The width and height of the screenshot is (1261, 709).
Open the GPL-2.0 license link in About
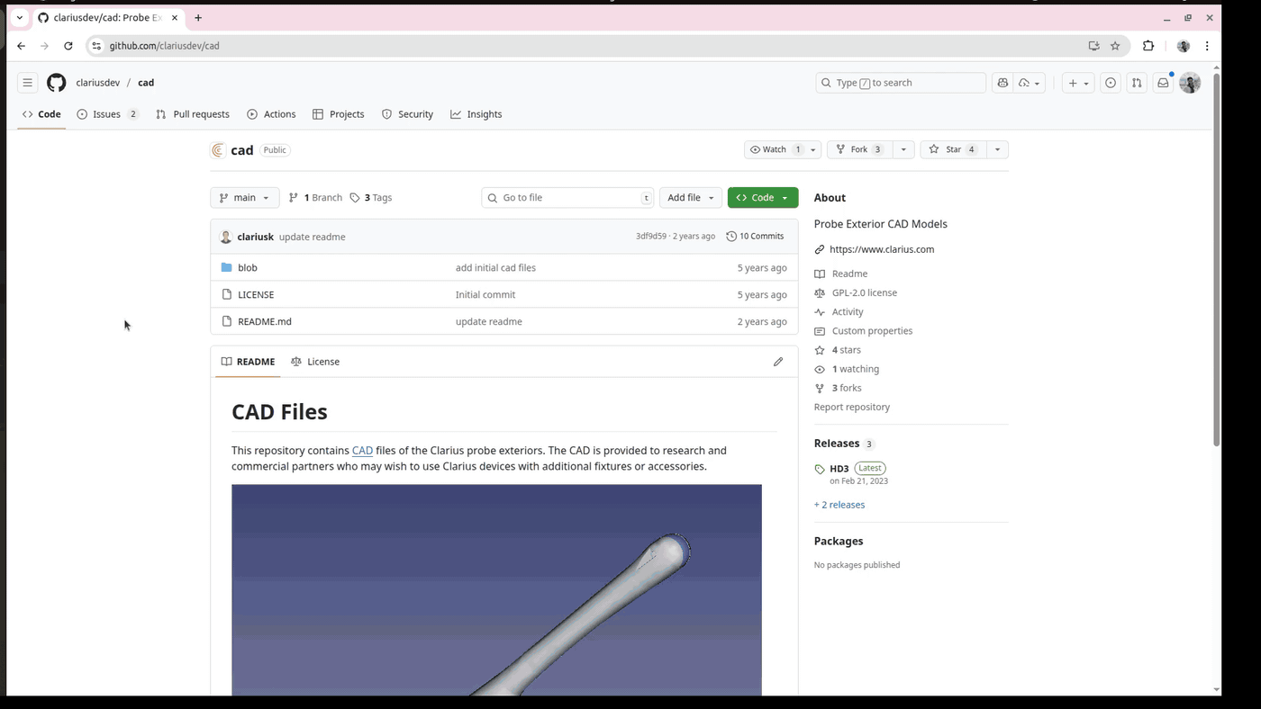865,292
